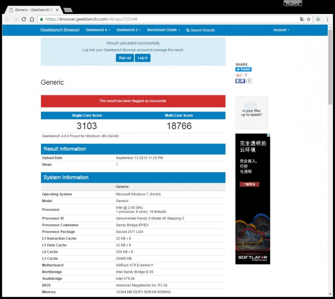The width and height of the screenshot is (335, 299).
Task: Click 'GenuineIntel Family 6 Model 45 Stepping 5'
Action: coord(150,219)
